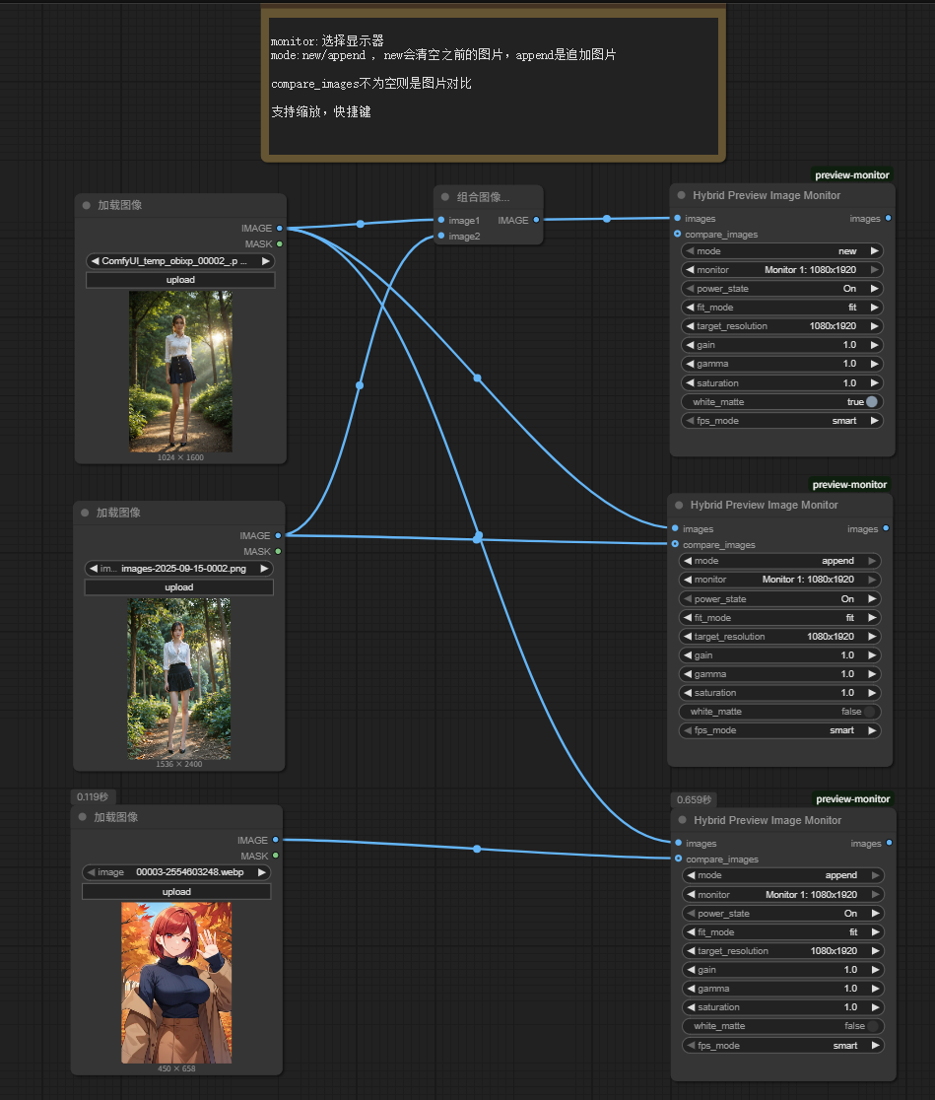Click upload button under images-2025-09-15-0002.png
The width and height of the screenshot is (935, 1100).
179,587
